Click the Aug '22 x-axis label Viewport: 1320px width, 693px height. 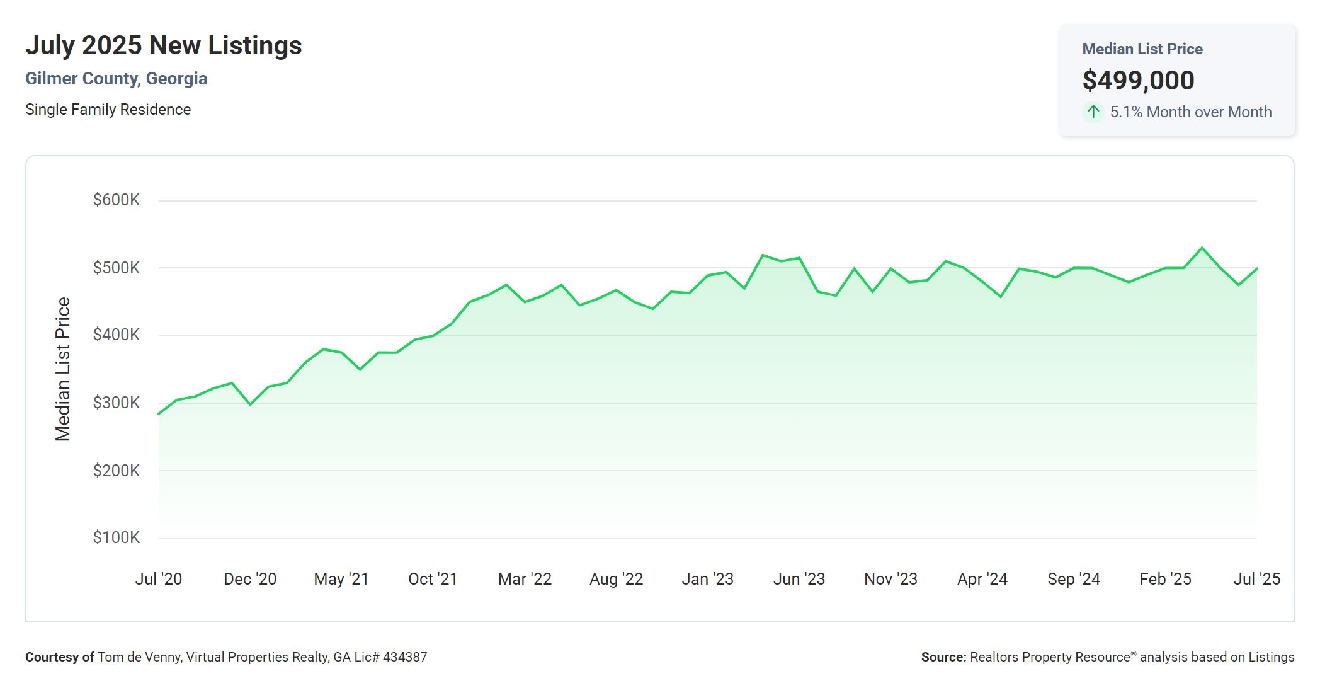[x=616, y=579]
